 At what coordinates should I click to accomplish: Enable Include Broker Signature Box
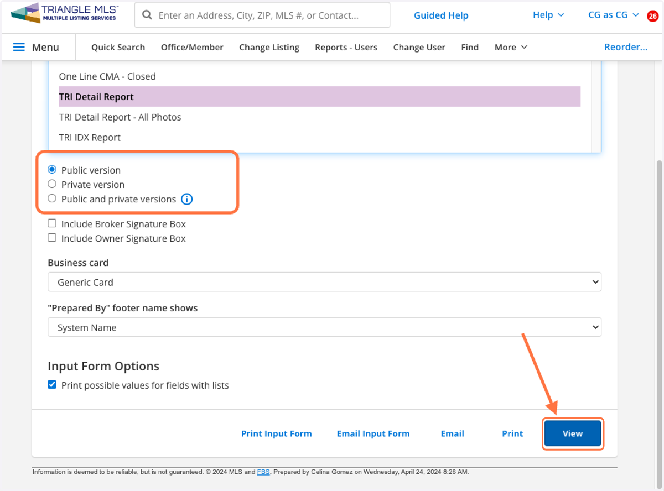52,224
